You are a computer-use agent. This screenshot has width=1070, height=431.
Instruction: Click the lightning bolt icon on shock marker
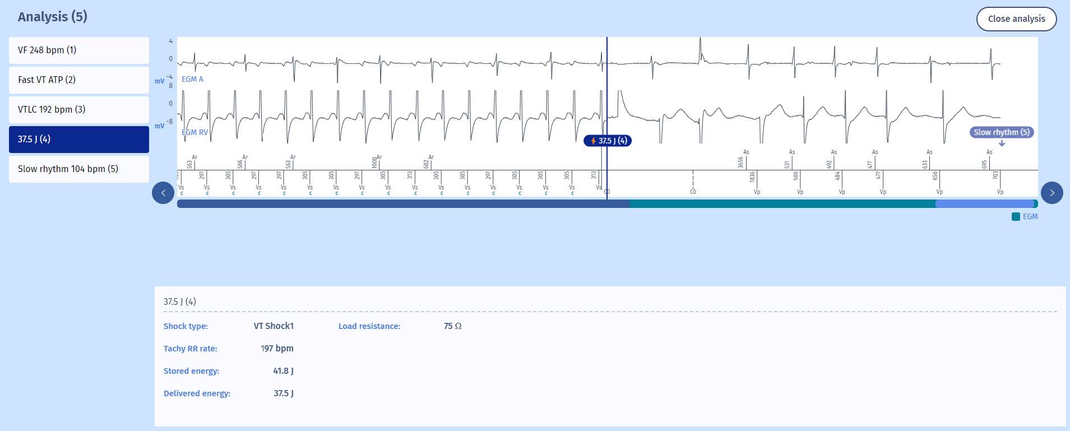click(x=593, y=141)
